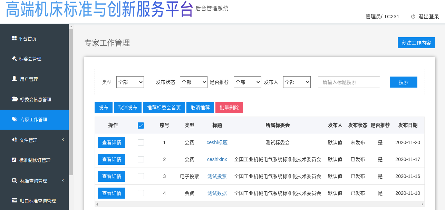Open the ceshixinx title link
The image size is (445, 210).
pos(217,159)
